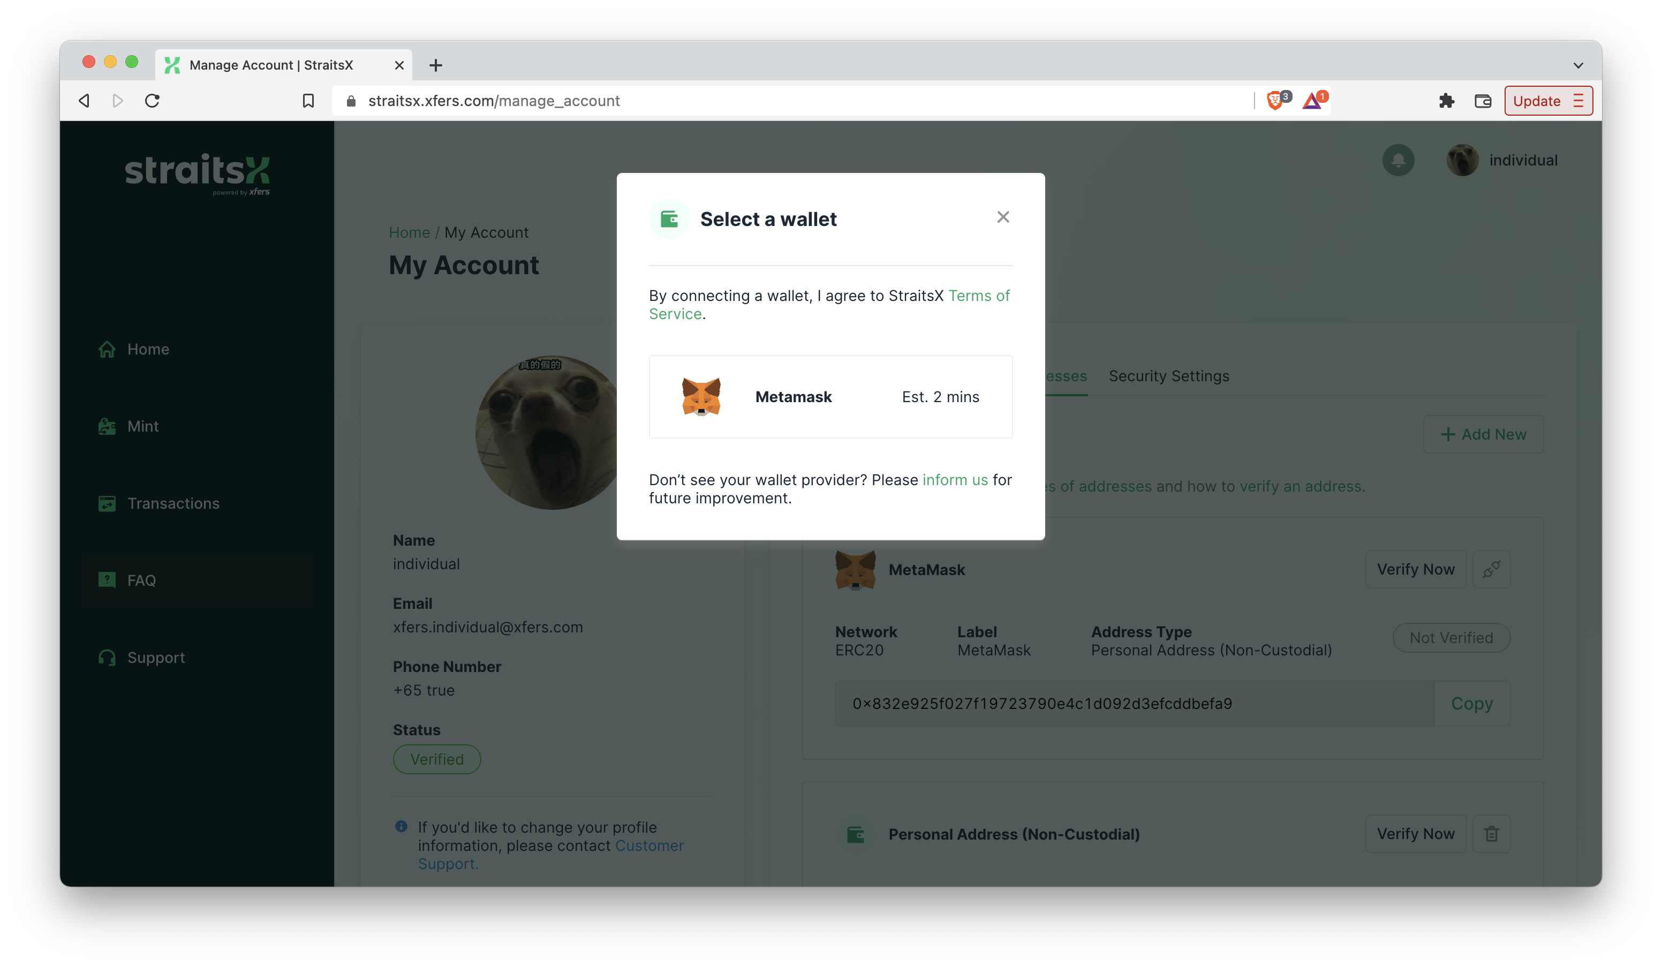Click the wallet icon next to Select a wallet title
This screenshot has height=966, width=1662.
click(668, 218)
